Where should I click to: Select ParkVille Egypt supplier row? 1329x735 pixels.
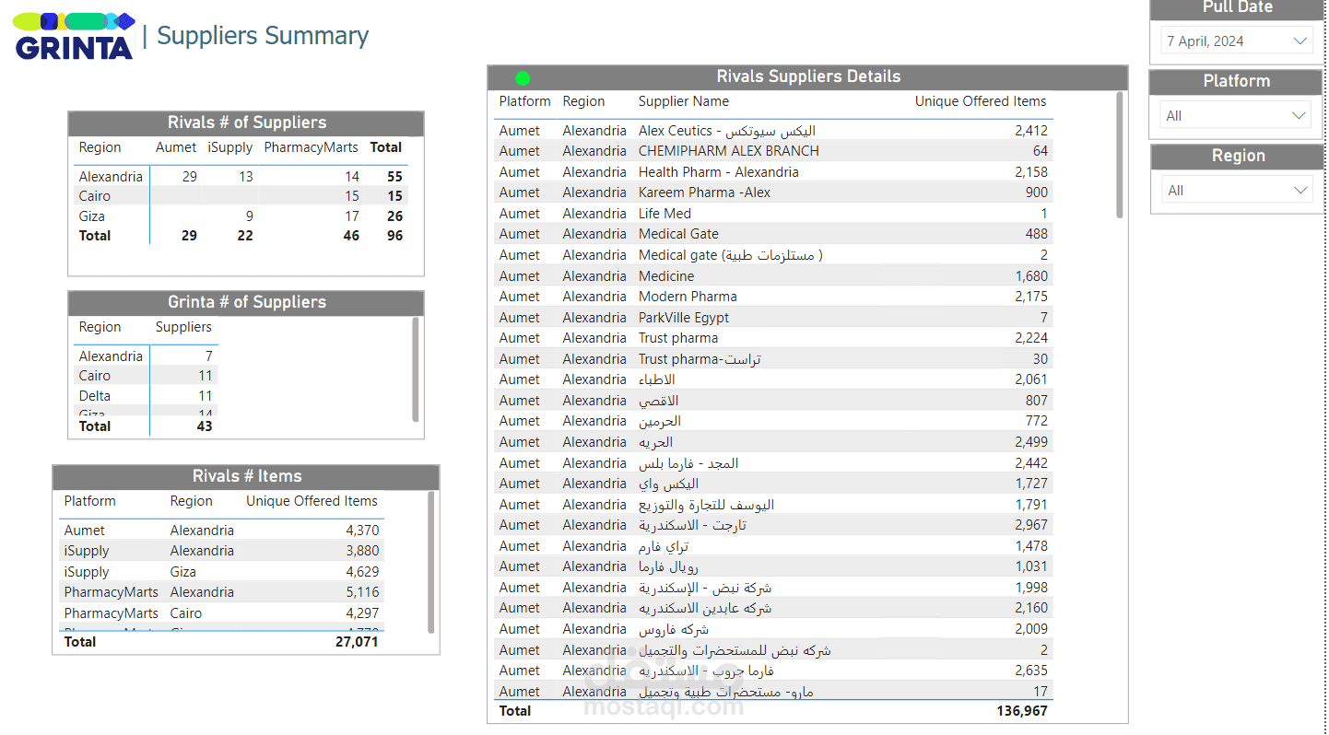[x=773, y=317]
